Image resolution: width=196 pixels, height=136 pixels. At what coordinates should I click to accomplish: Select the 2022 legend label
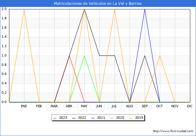82,118
